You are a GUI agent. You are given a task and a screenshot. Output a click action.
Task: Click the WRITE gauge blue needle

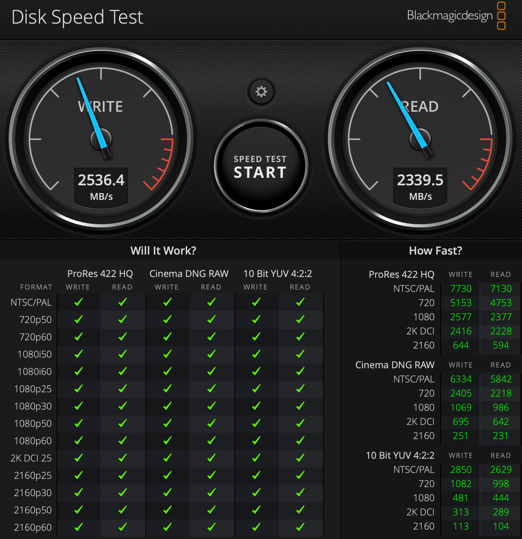[x=91, y=111]
